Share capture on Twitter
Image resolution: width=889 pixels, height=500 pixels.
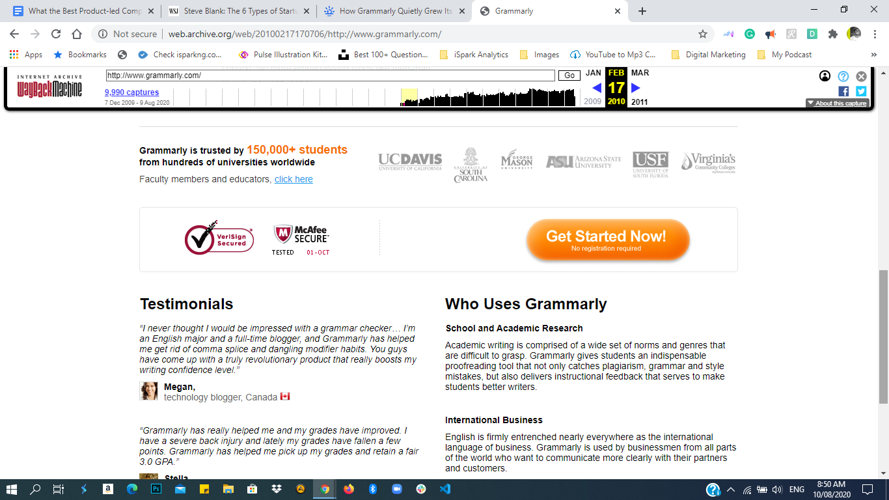point(861,91)
